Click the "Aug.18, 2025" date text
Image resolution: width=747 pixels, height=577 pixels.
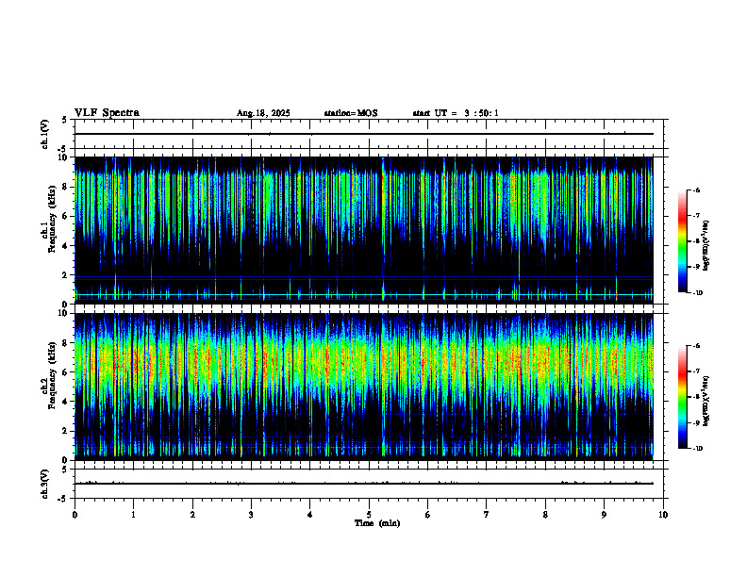pos(263,113)
